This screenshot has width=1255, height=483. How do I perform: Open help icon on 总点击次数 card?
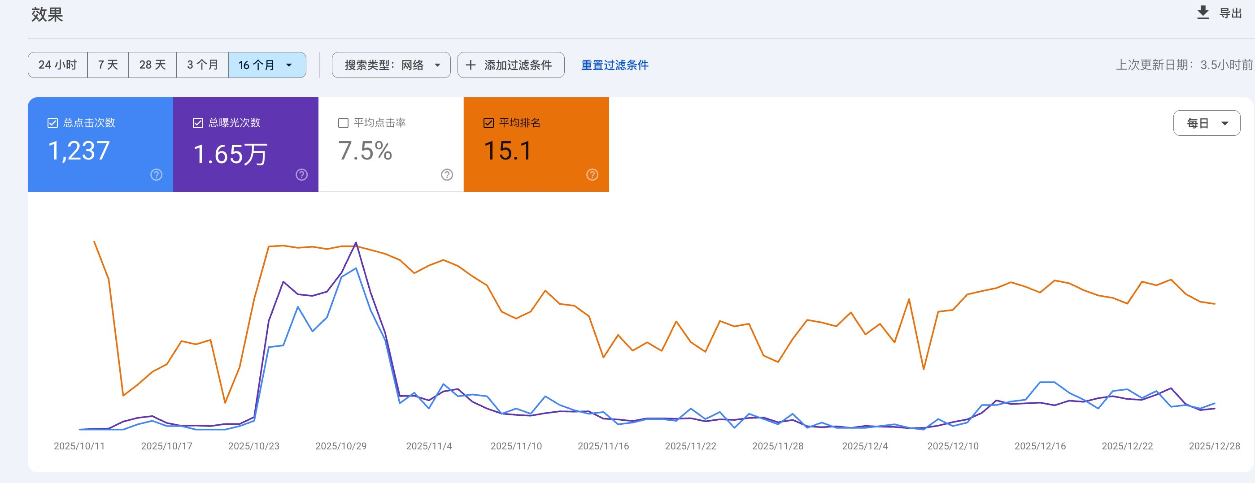(x=156, y=175)
